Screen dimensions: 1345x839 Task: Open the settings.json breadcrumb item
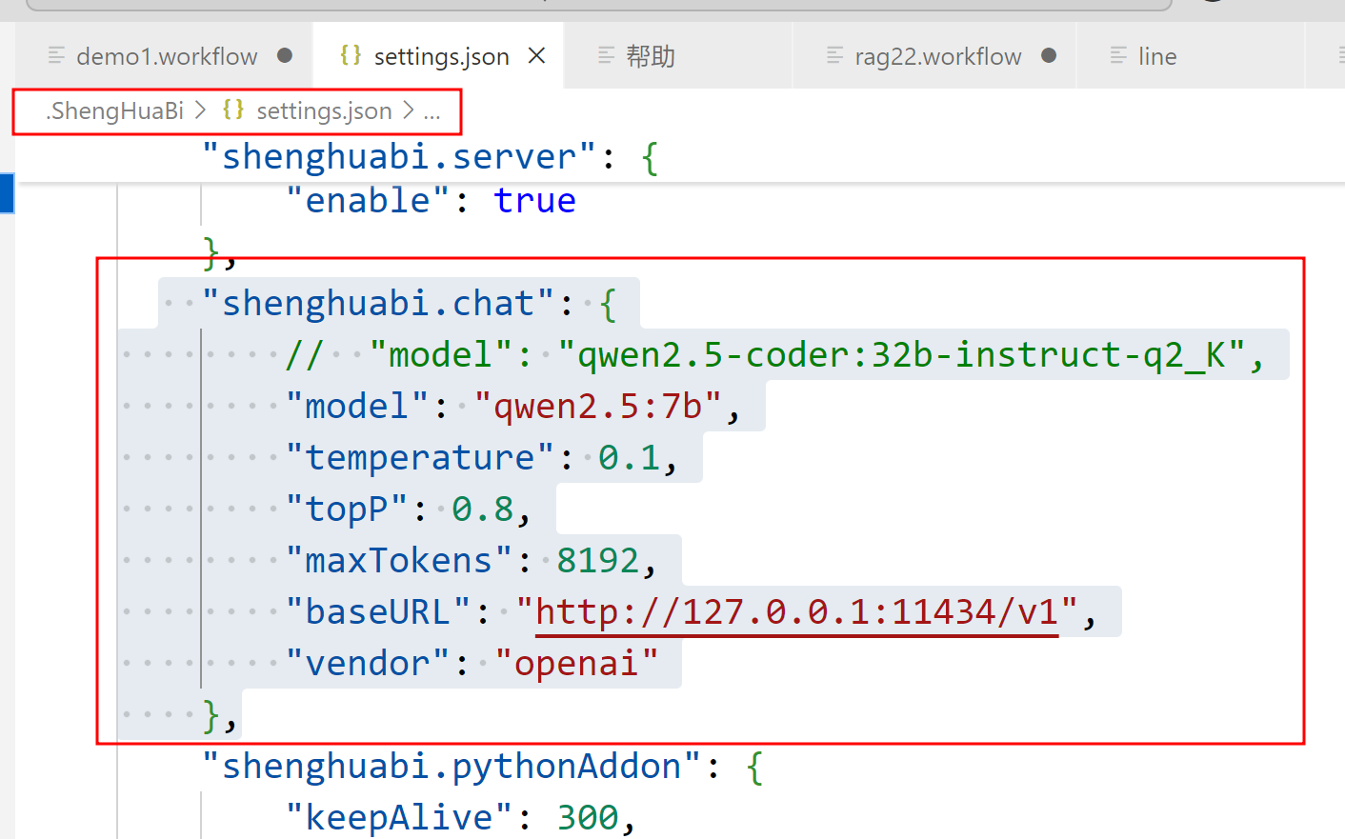tap(324, 111)
